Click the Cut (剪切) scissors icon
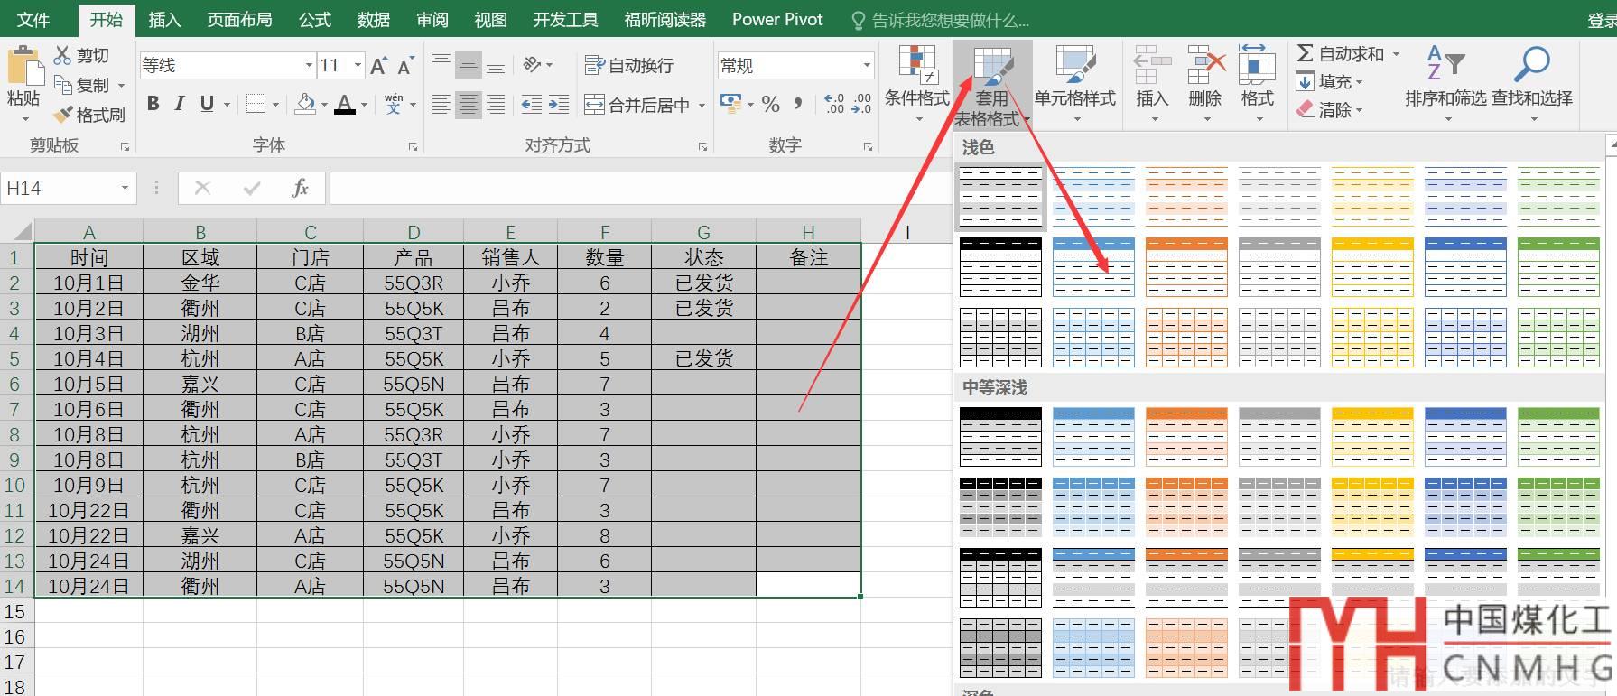 (x=62, y=56)
